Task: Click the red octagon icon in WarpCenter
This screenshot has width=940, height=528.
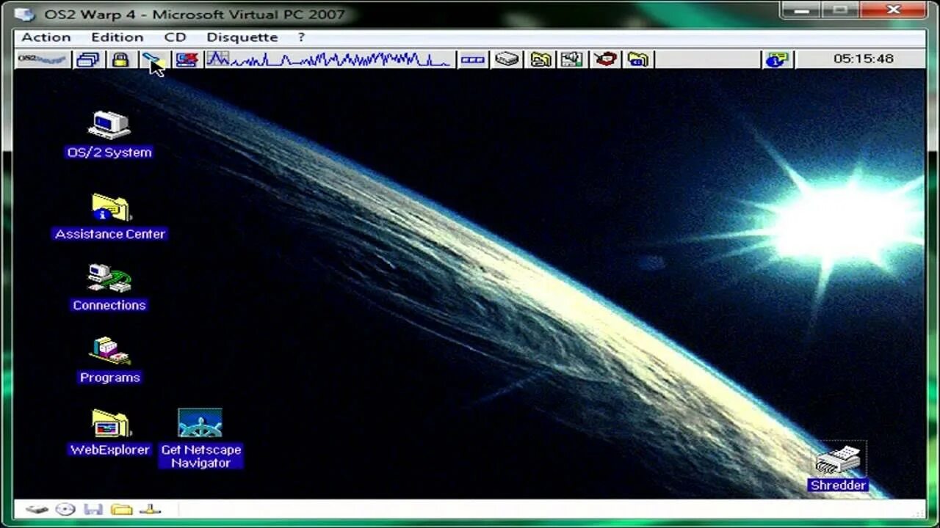Action: click(x=606, y=59)
